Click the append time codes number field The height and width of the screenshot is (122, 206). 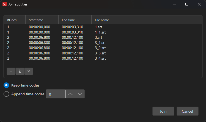point(56,94)
